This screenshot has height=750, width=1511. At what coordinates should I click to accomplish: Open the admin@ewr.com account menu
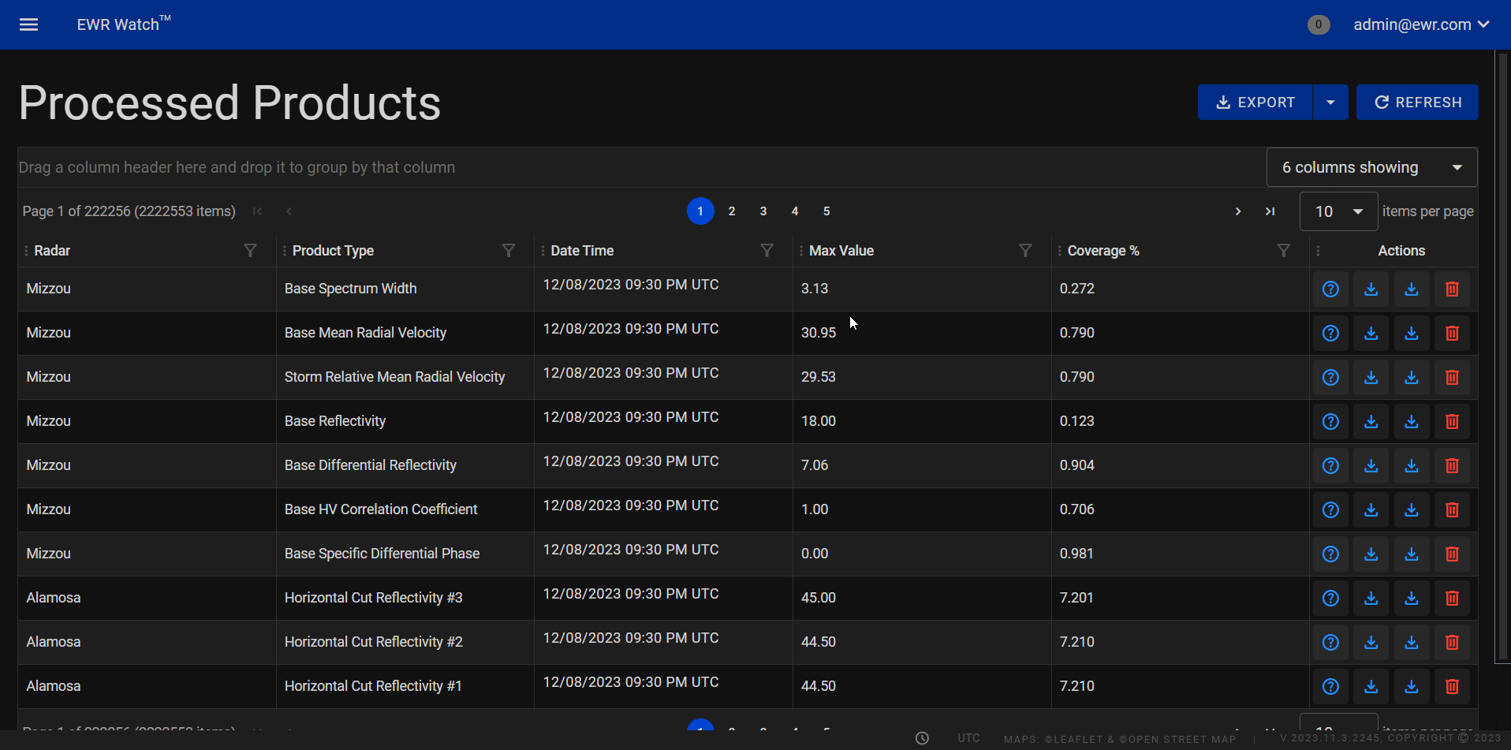tap(1420, 24)
